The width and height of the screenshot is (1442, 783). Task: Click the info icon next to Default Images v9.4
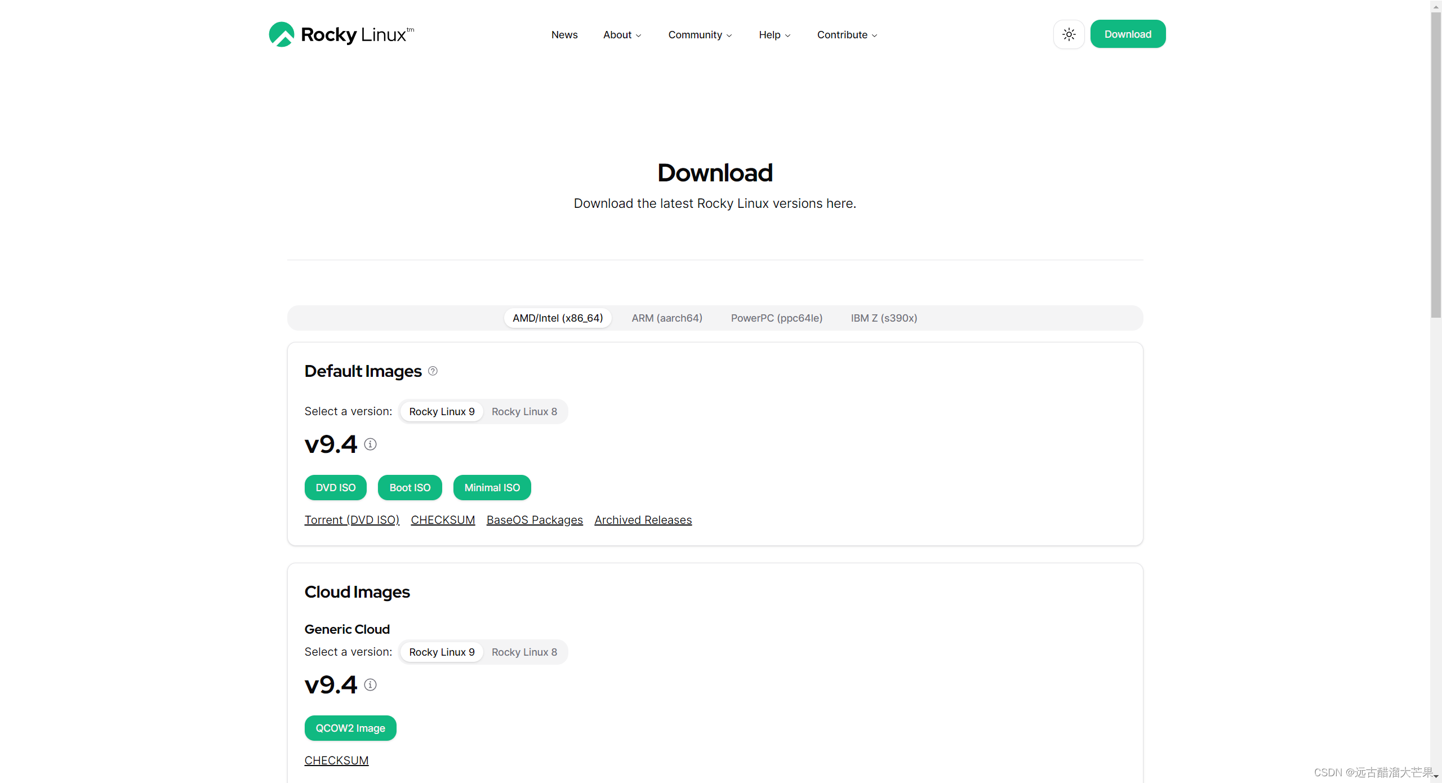[x=370, y=444]
